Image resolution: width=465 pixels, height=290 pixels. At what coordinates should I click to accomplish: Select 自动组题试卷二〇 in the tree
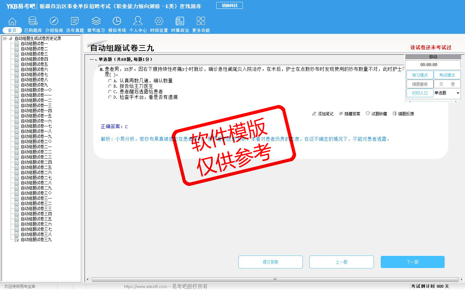click(x=36, y=141)
